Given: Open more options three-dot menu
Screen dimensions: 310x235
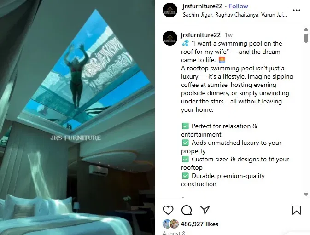Looking at the screenshot, I should click(297, 10).
